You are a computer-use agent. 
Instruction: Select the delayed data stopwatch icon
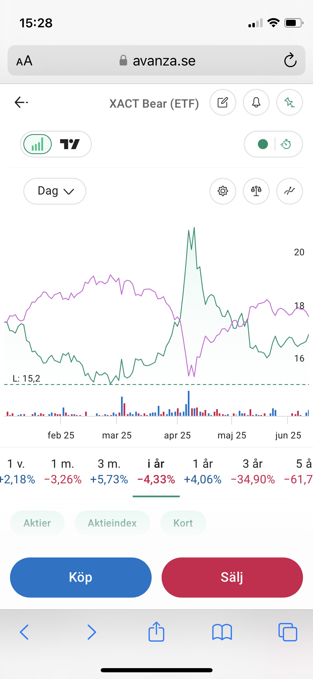[x=286, y=144]
